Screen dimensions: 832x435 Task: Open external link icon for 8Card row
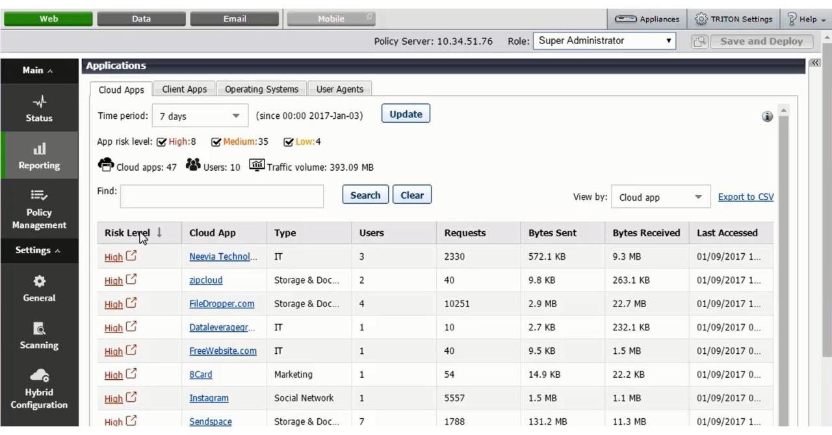pos(131,373)
